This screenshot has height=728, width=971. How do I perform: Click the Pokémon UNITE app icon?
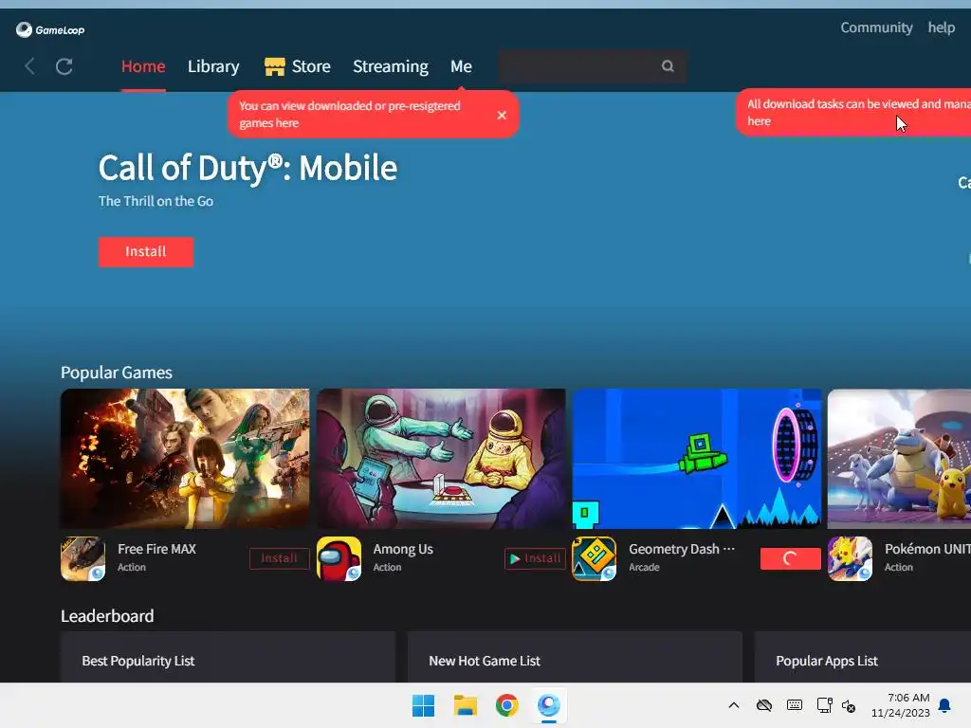(x=851, y=559)
